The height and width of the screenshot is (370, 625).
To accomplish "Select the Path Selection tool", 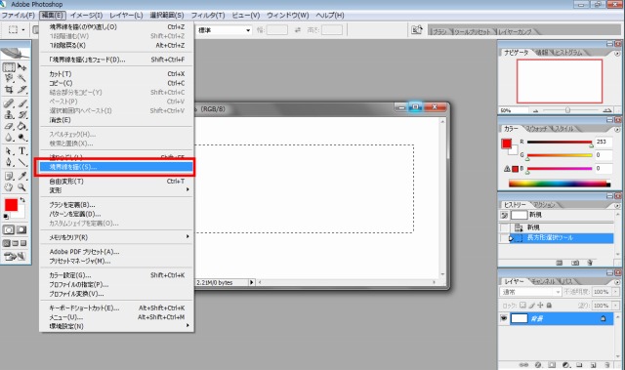I will 9,151.
